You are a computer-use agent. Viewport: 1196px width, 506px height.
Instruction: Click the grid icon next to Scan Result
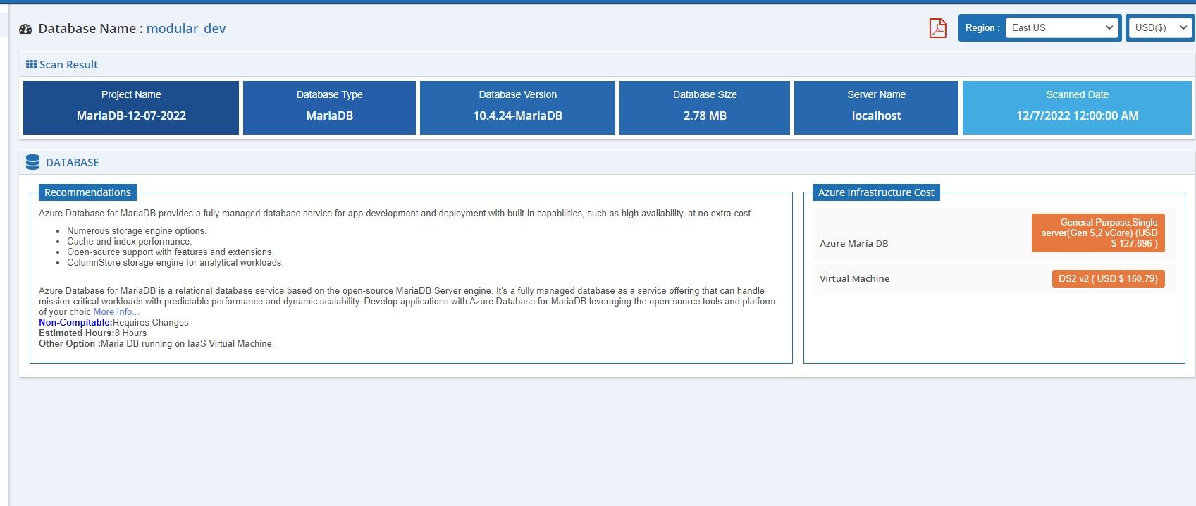click(31, 64)
